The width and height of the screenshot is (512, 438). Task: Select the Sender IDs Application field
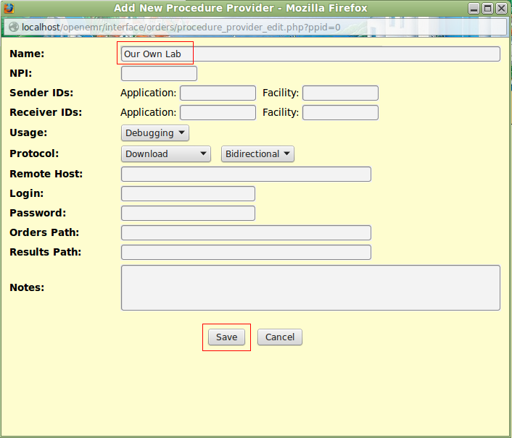[218, 93]
